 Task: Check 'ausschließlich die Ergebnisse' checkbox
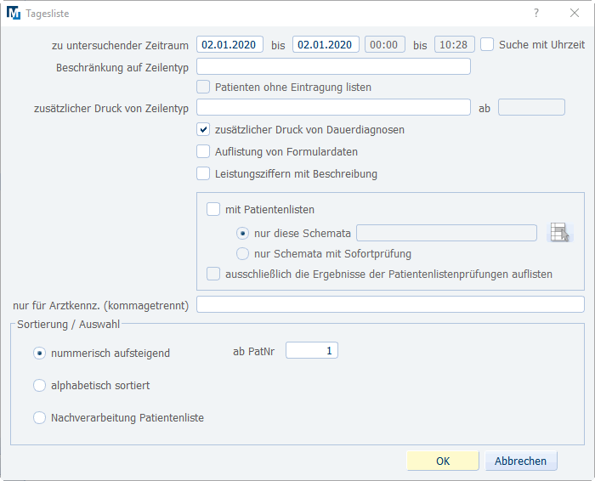pos(213,274)
